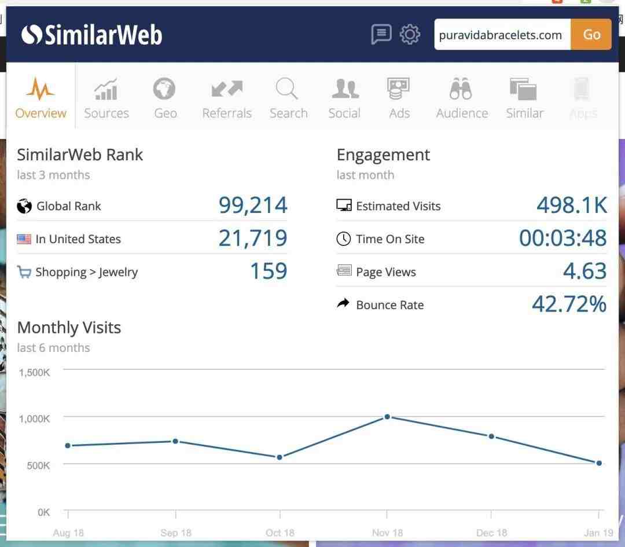Click the Engagement heading
Image resolution: width=625 pixels, height=547 pixels.
coord(383,155)
